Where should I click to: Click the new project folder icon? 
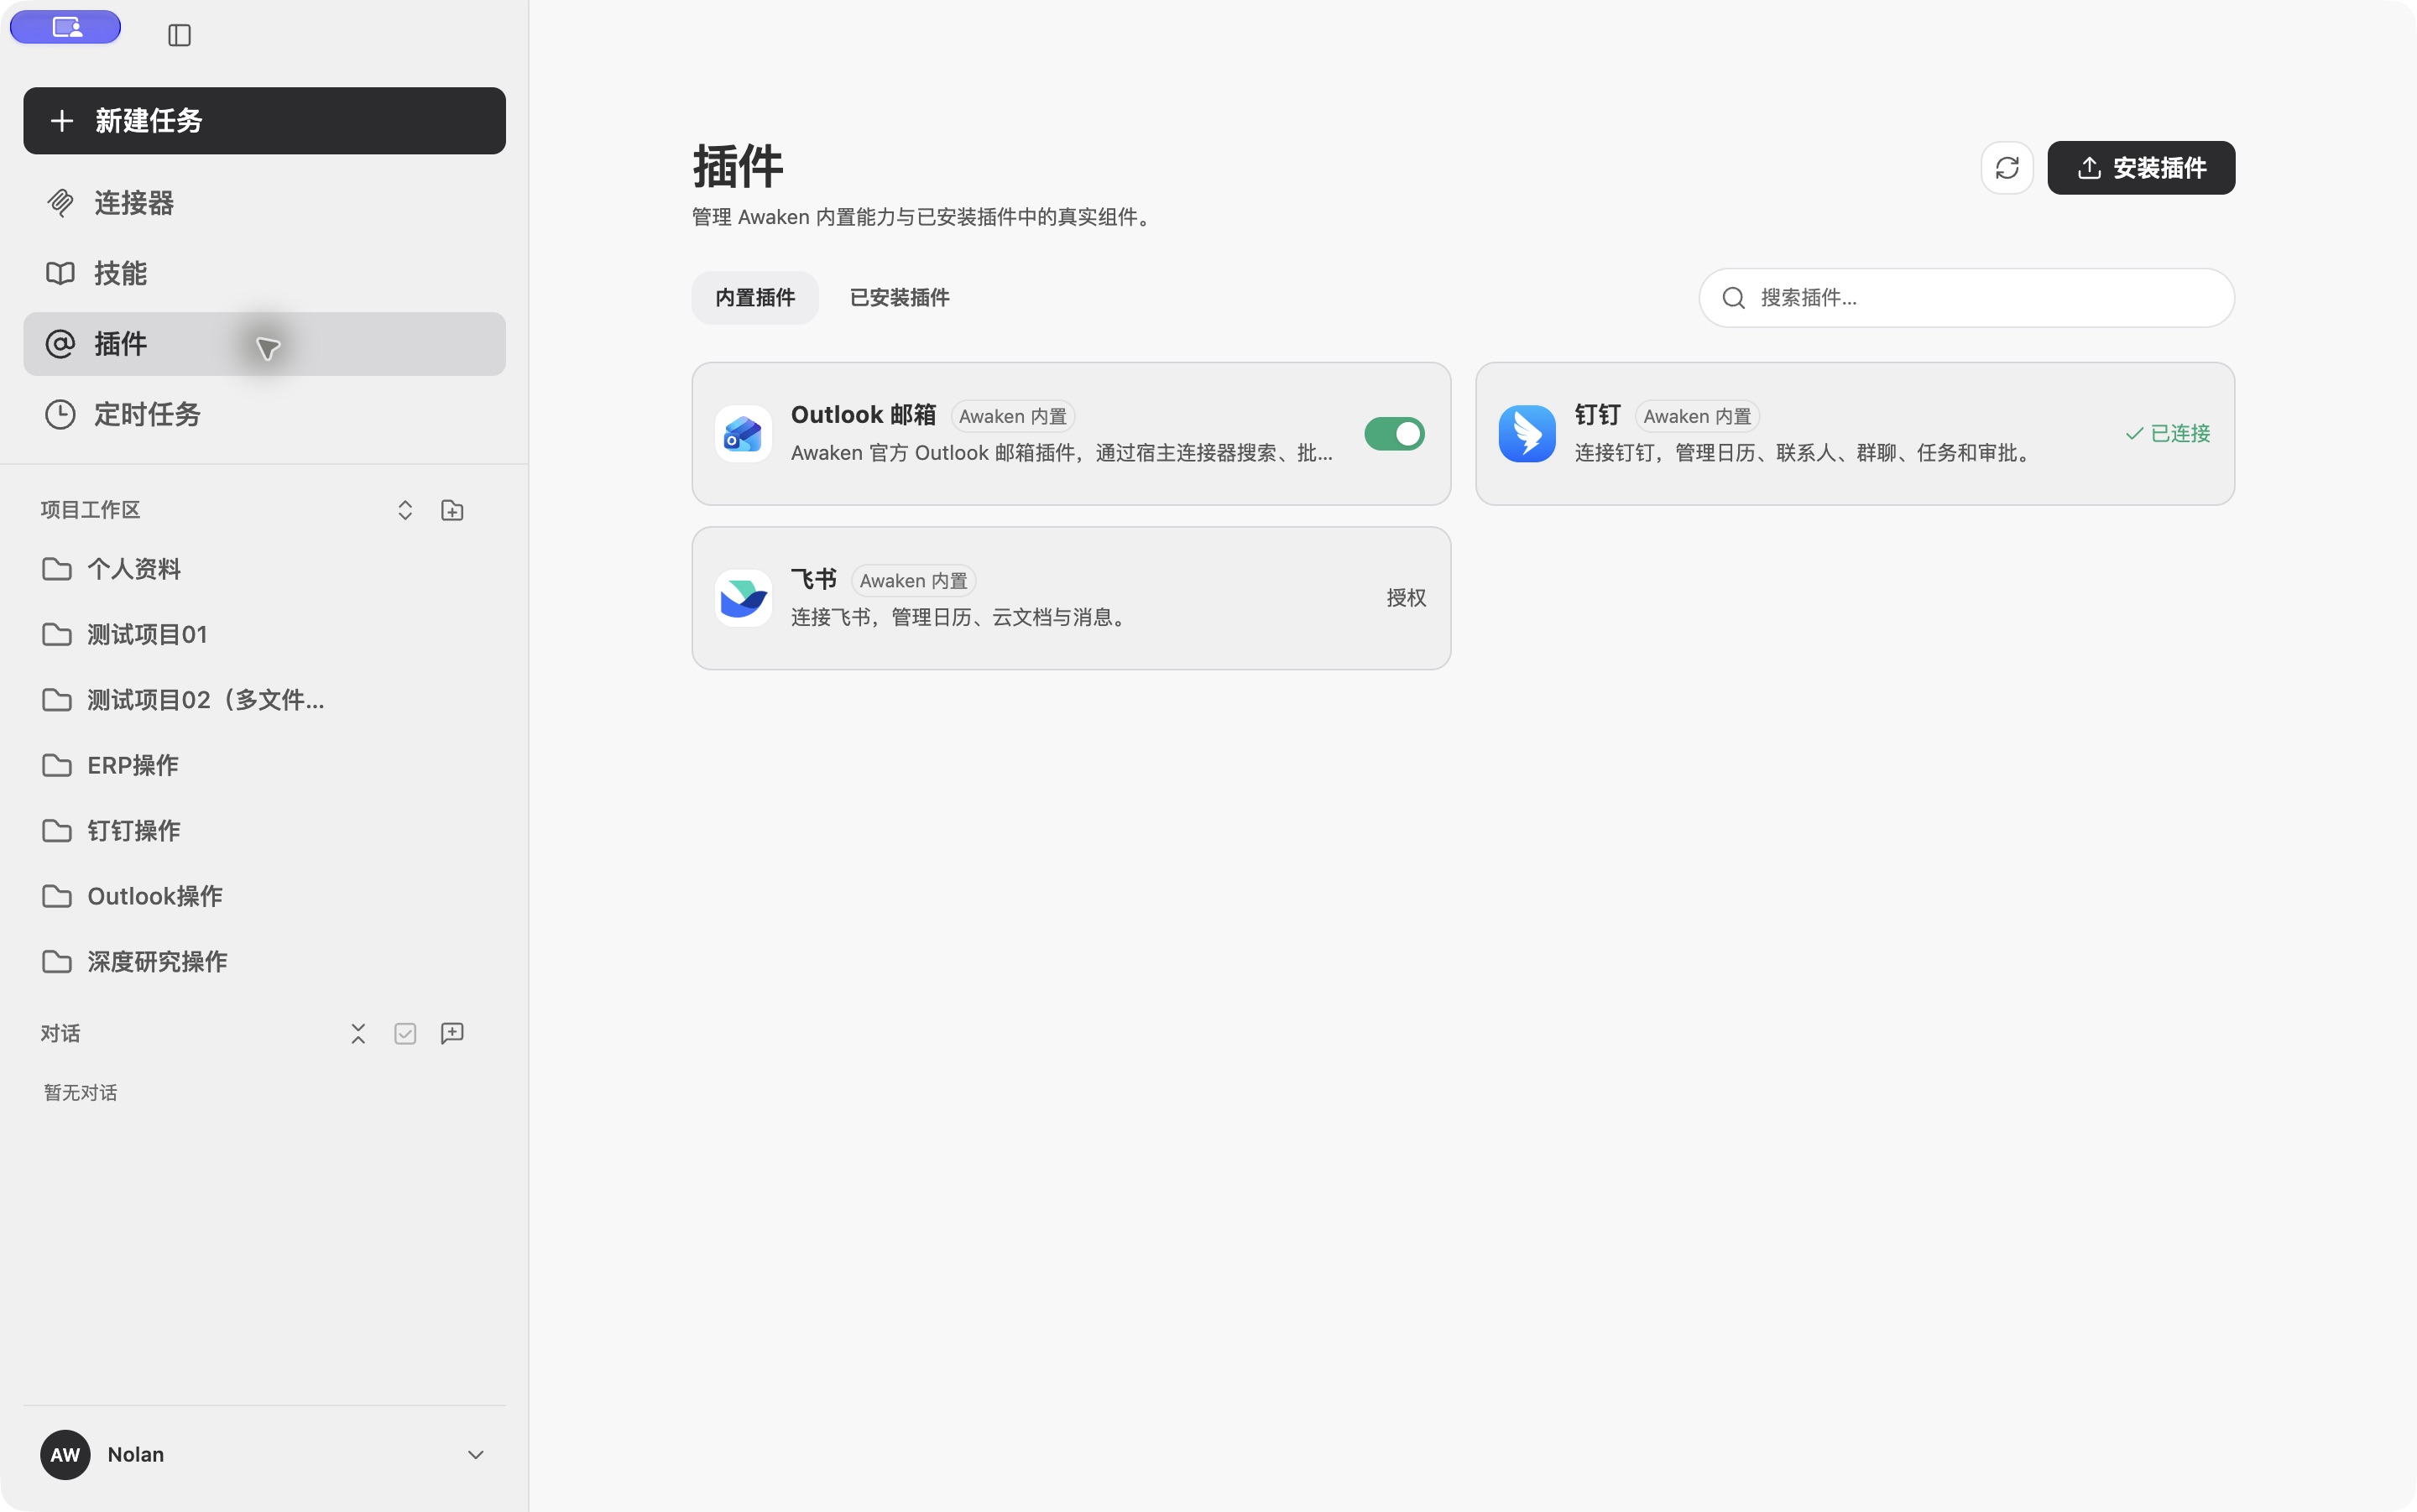[452, 511]
